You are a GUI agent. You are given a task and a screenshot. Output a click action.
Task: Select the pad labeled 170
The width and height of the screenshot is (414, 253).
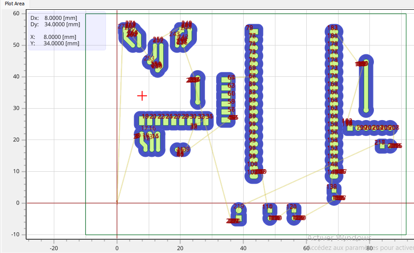point(334,76)
